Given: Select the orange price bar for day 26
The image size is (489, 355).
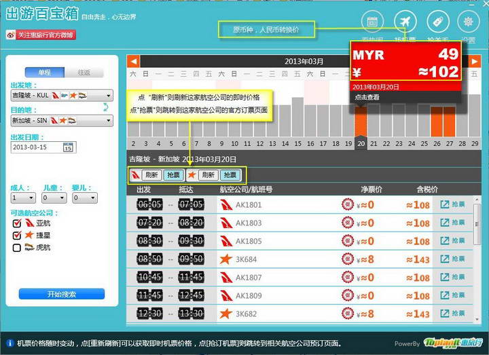Looking at the screenshot, I should tap(436, 122).
